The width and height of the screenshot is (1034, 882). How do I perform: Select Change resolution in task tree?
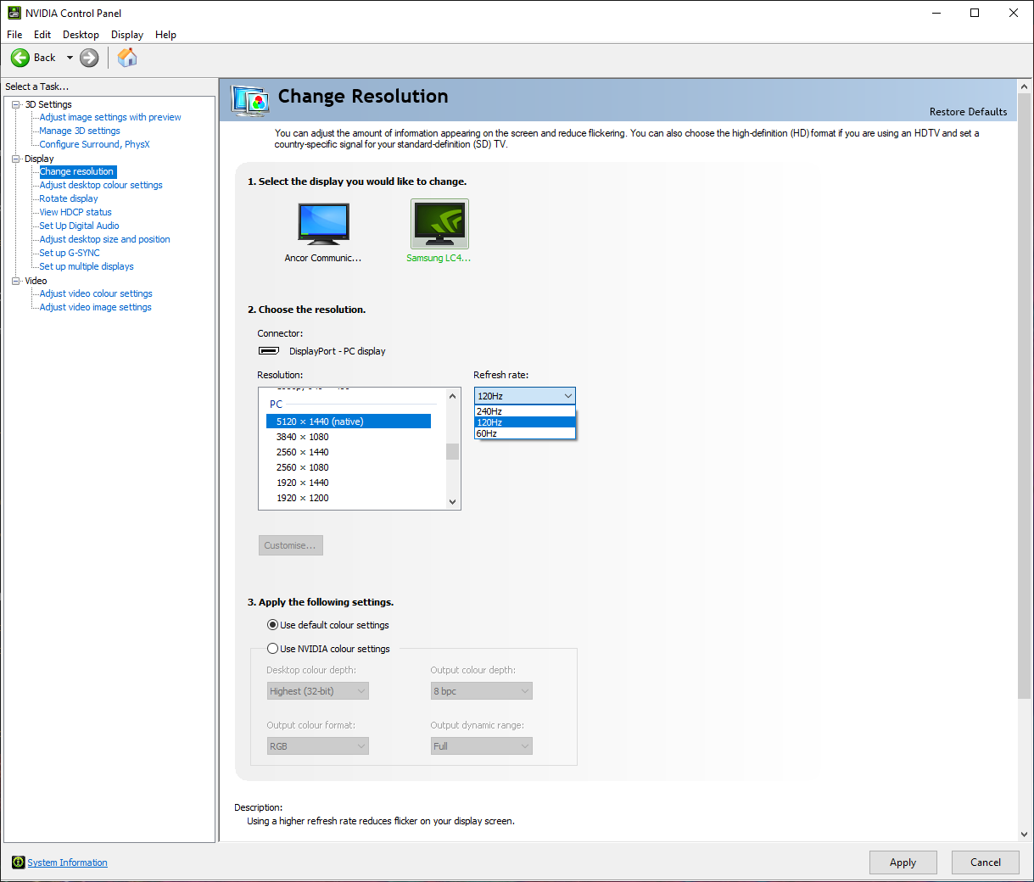click(x=77, y=171)
